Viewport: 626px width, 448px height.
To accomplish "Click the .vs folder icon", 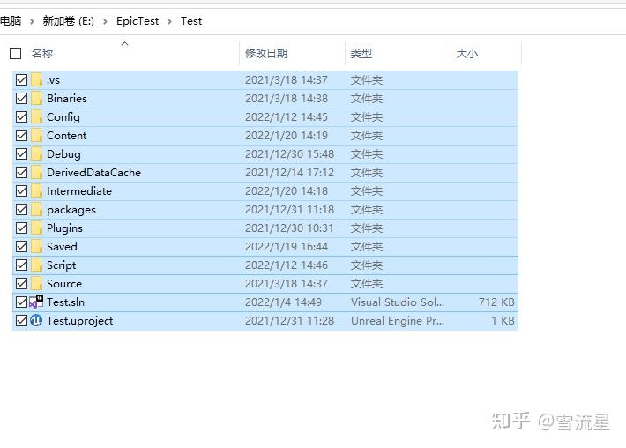I will coord(36,80).
